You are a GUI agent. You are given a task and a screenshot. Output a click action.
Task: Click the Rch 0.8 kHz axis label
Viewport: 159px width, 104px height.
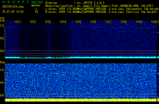(x=2, y=95)
